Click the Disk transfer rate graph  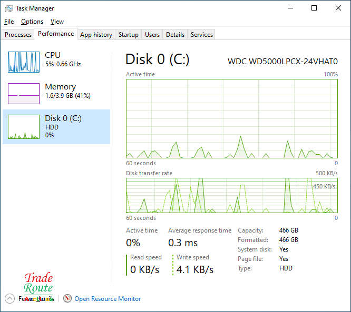point(231,195)
